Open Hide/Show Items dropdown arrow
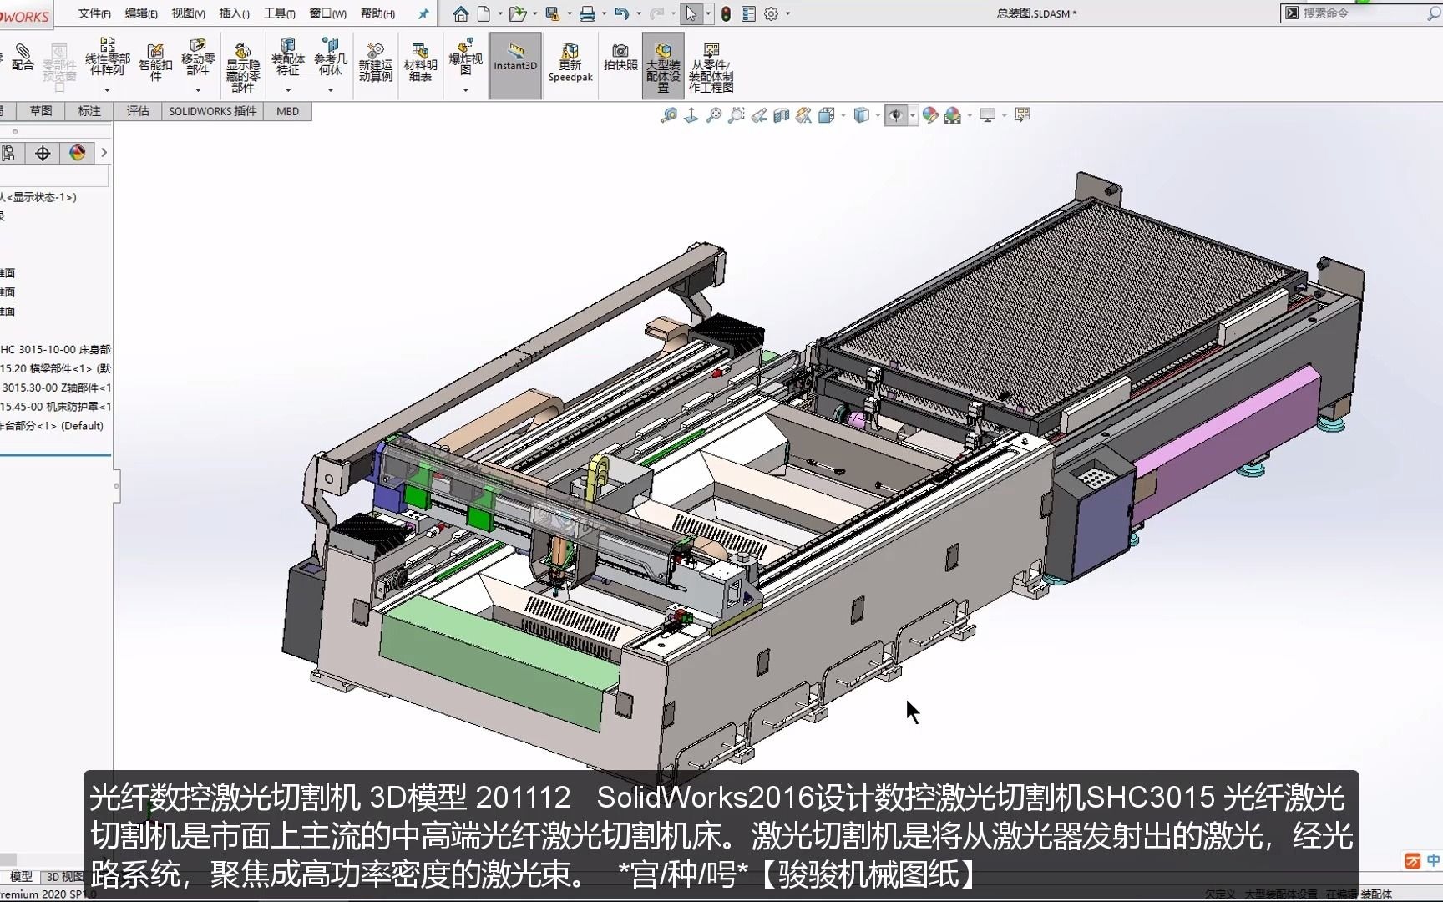 pyautogui.click(x=913, y=115)
